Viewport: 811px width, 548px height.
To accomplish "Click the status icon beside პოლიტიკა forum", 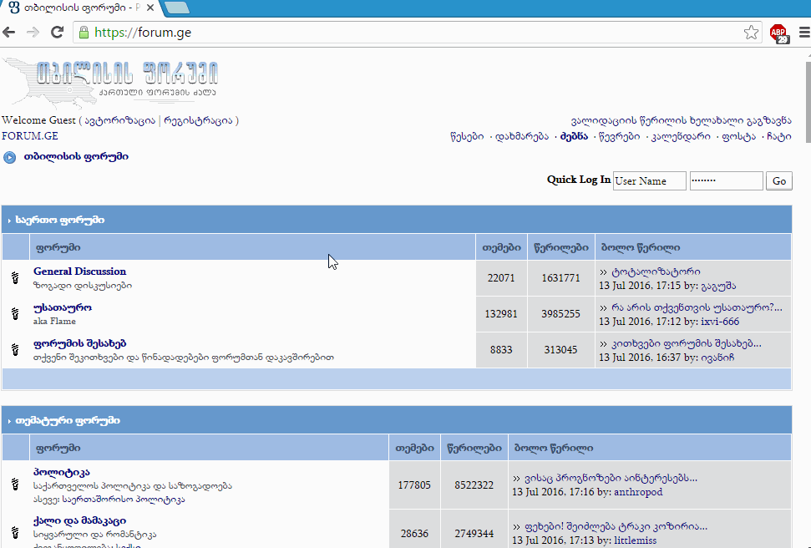I will pyautogui.click(x=15, y=484).
